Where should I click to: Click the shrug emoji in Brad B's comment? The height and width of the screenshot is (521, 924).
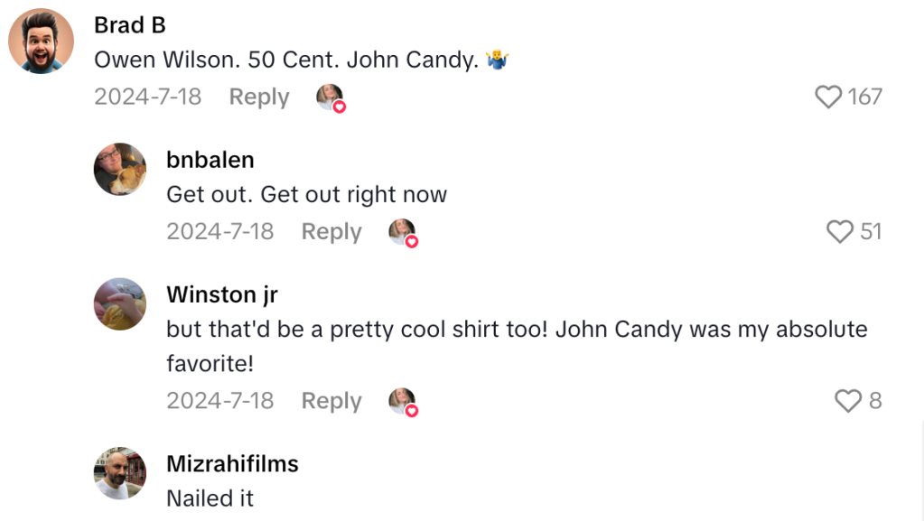pyautogui.click(x=499, y=60)
